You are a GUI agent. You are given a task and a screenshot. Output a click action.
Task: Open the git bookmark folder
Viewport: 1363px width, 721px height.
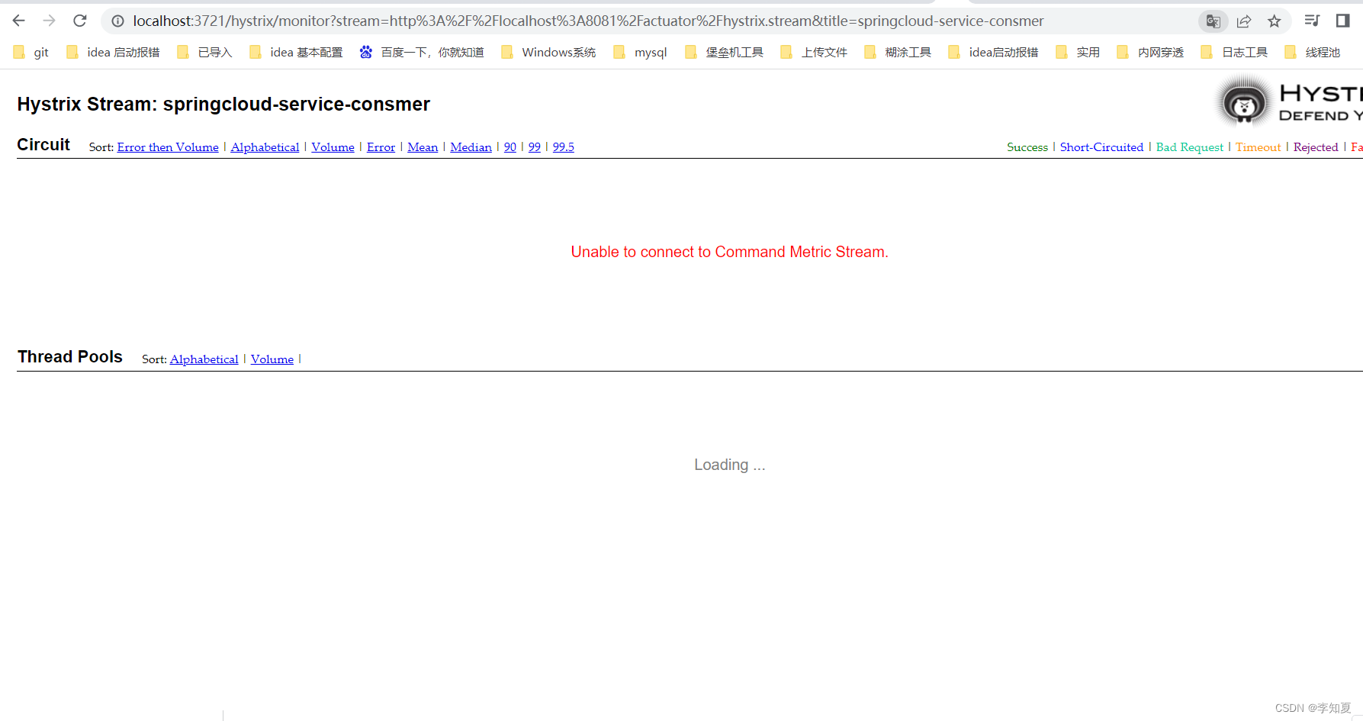coord(31,52)
